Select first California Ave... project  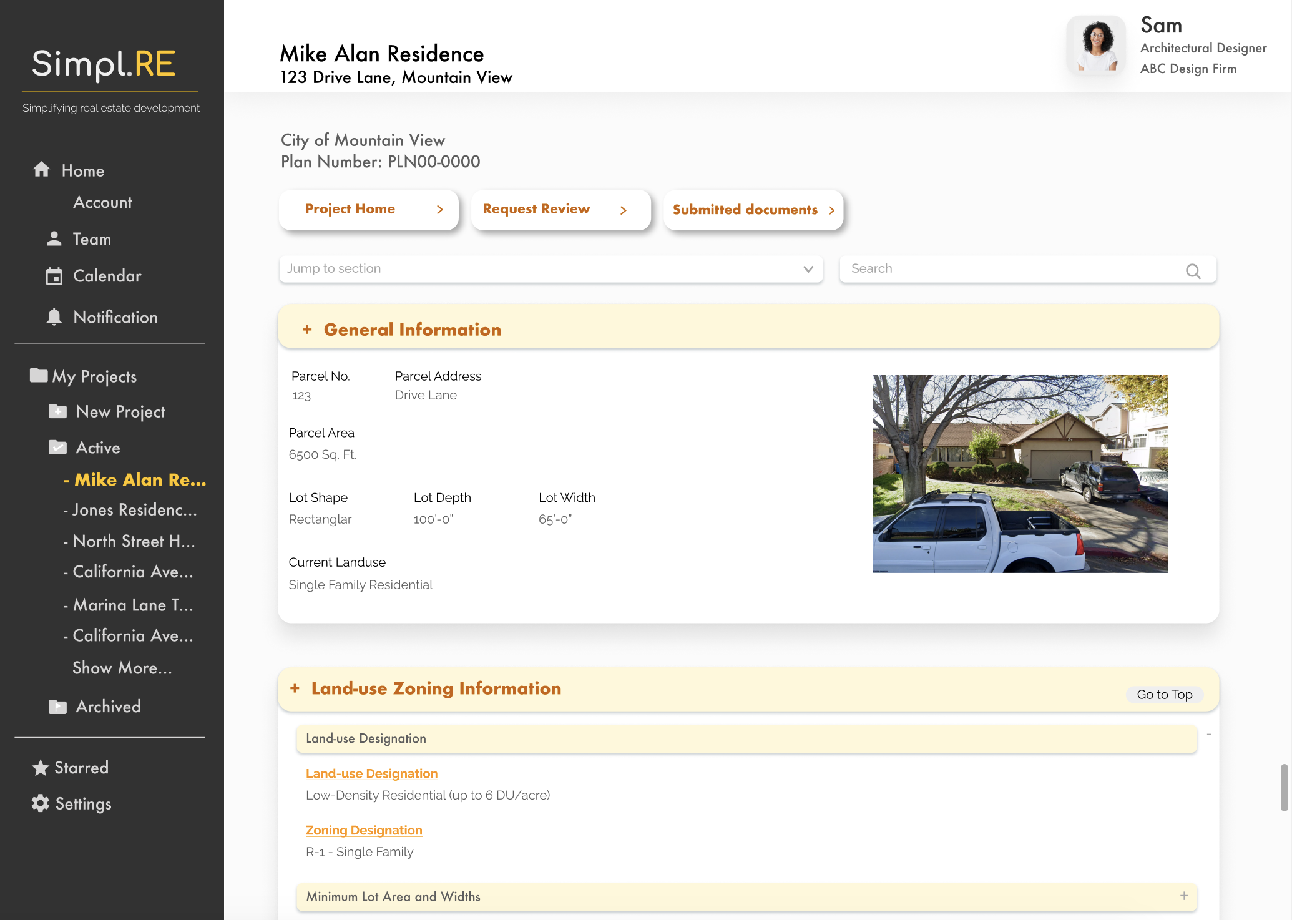click(x=129, y=572)
